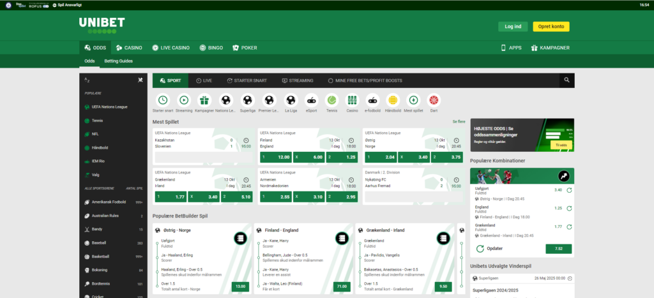
Task: Open Spil Ansvarligt link in top bar
Action: [x=66, y=5]
